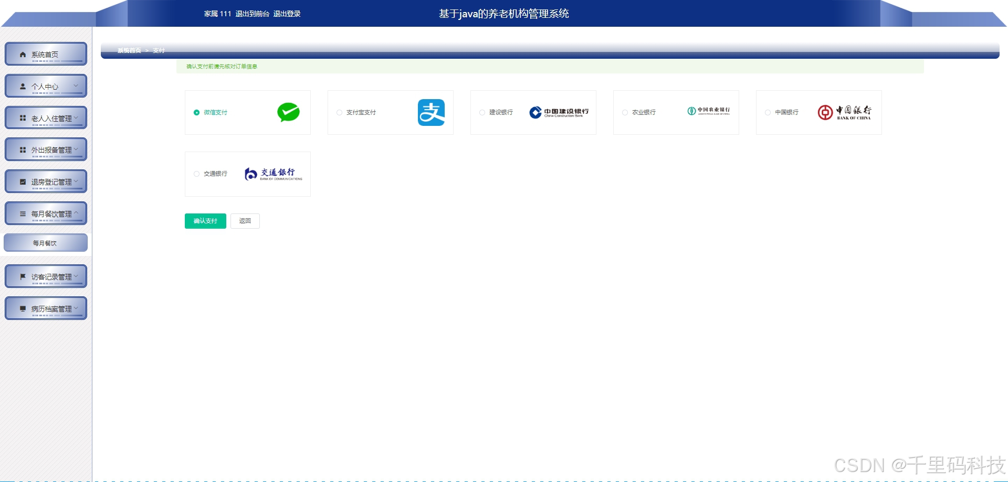The height and width of the screenshot is (482, 1008).
Task: Click the 微信支付 option label
Action: (x=215, y=112)
